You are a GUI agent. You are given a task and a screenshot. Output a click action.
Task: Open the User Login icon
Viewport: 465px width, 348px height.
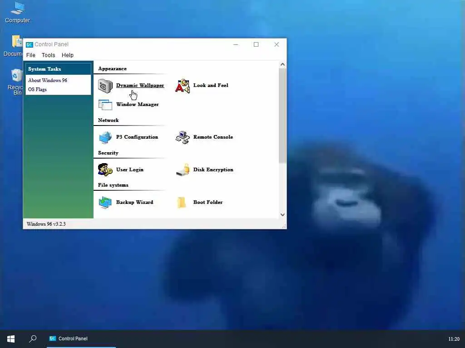point(105,169)
